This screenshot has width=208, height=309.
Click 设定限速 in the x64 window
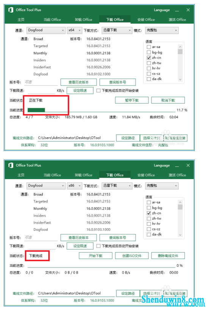(80, 90)
